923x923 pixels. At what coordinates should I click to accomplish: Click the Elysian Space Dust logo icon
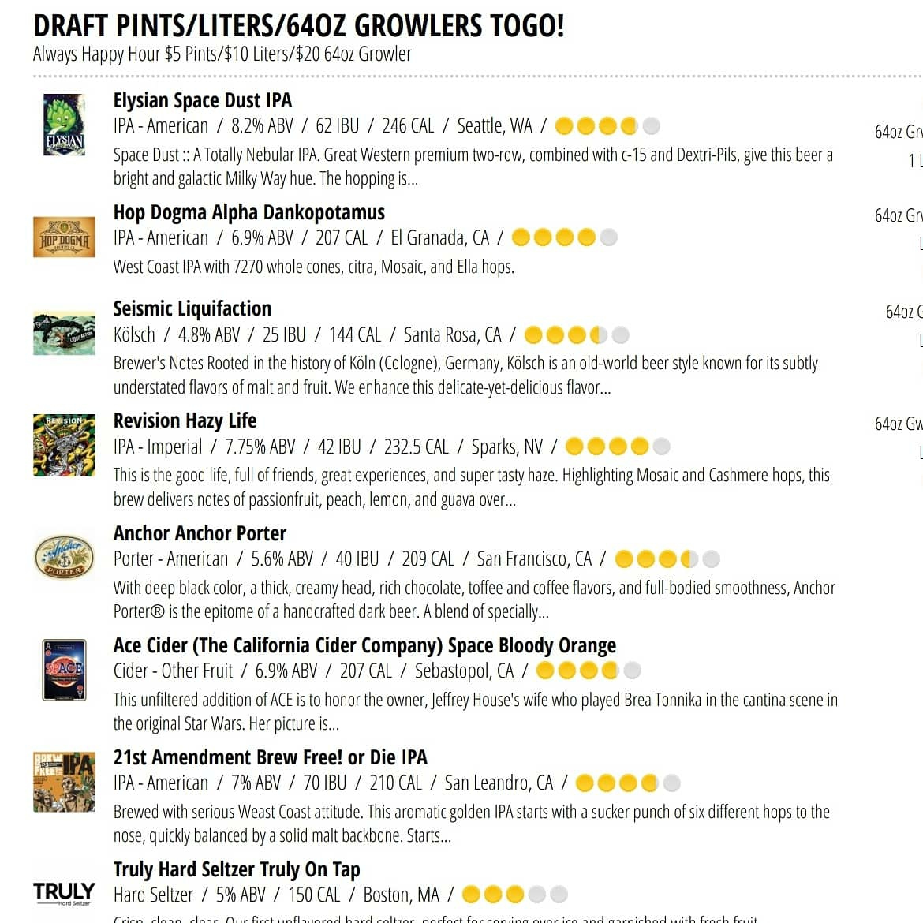(64, 125)
